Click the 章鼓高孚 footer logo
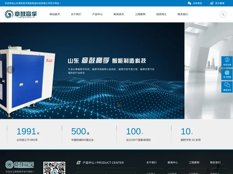Viewport: 233px width, 174px height. tap(20, 164)
